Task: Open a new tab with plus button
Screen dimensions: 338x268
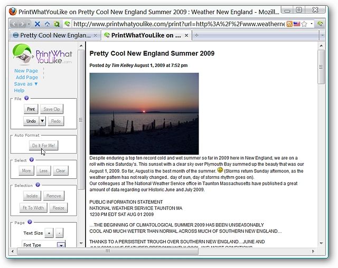Action: (x=196, y=35)
